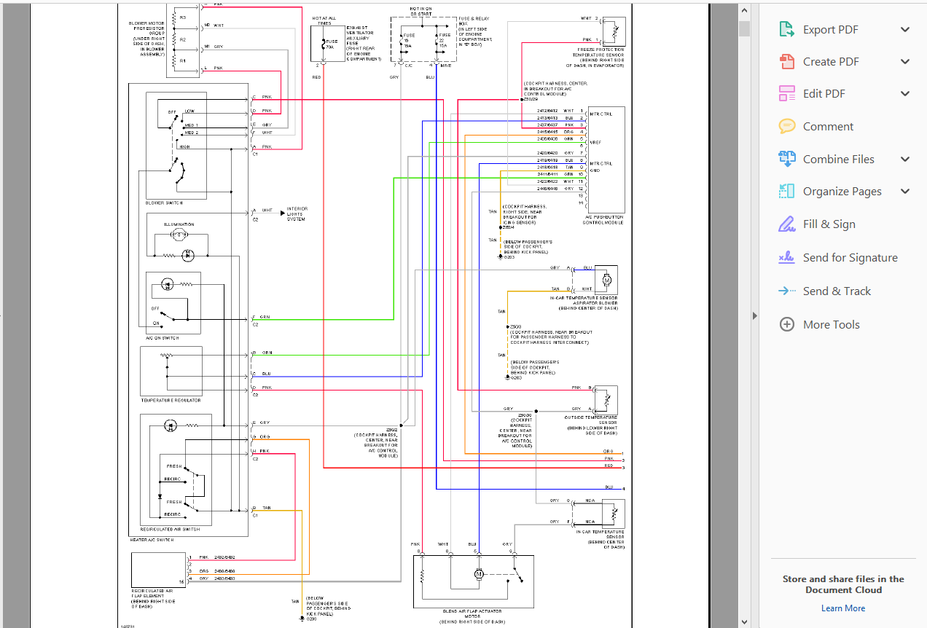This screenshot has height=628, width=927.
Task: Expand the Edit PDF dropdown chevron
Action: click(905, 93)
